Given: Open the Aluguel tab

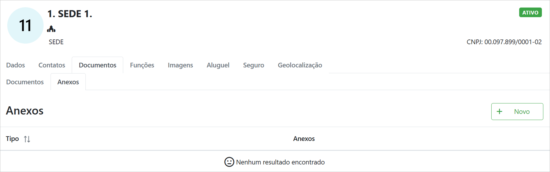Looking at the screenshot, I should point(218,65).
